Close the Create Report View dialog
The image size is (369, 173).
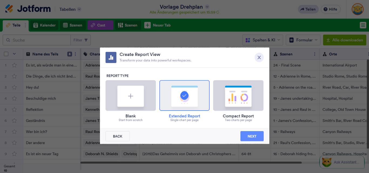point(259,57)
